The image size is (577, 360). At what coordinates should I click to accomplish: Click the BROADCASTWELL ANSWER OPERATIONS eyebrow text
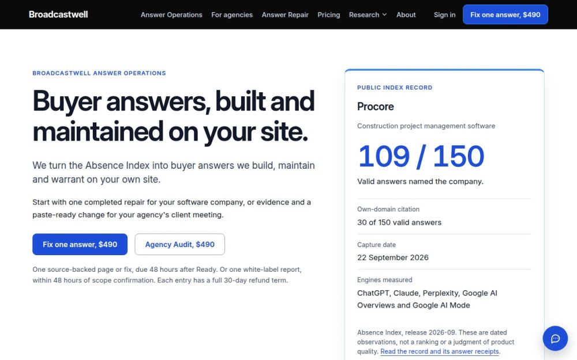pyautogui.click(x=99, y=73)
